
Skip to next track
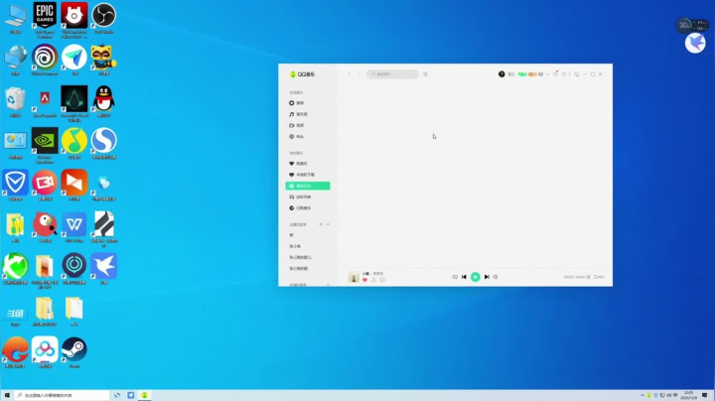487,277
